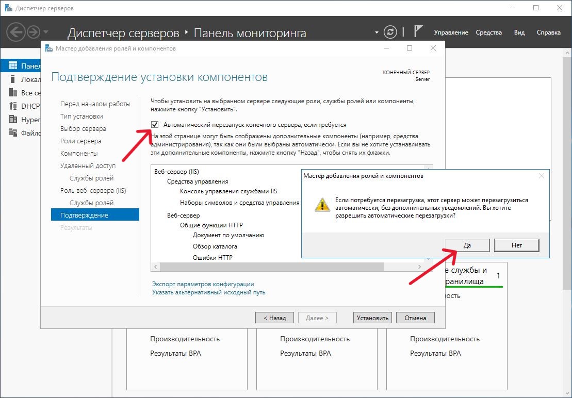
Task: Click the refresh icon in Server Manager header
Action: pyautogui.click(x=391, y=32)
